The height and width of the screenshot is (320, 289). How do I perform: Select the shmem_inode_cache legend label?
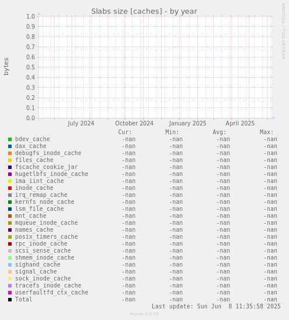point(45,257)
